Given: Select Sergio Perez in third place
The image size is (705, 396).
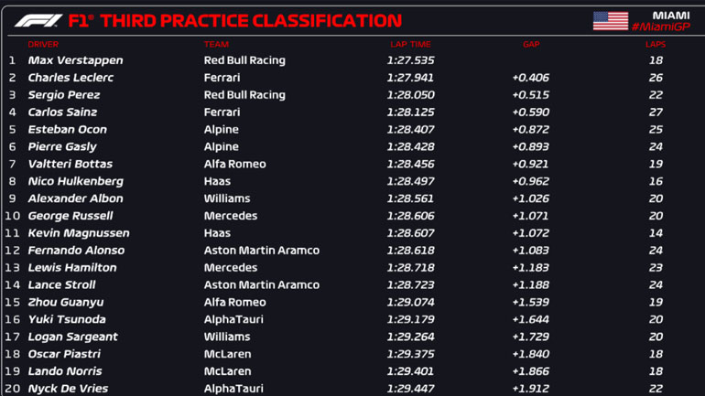Looking at the screenshot, I should 64,95.
